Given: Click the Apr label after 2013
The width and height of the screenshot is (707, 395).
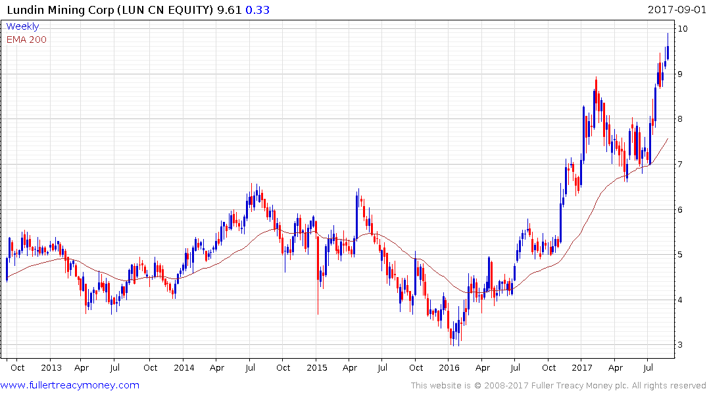Looking at the screenshot, I should click(x=81, y=367).
